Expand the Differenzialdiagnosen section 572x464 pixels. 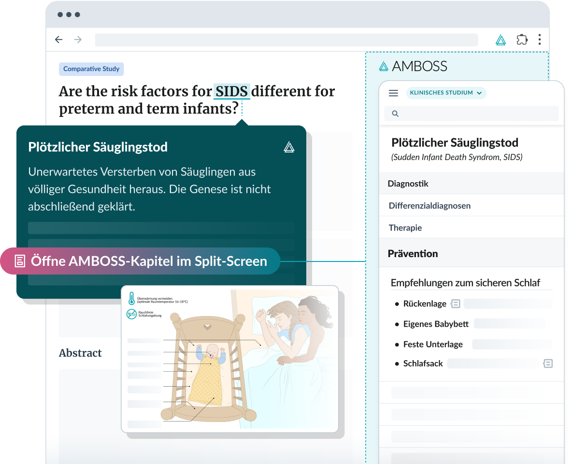click(472, 205)
